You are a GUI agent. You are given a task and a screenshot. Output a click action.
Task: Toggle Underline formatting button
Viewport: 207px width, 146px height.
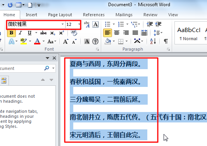tap(29, 33)
